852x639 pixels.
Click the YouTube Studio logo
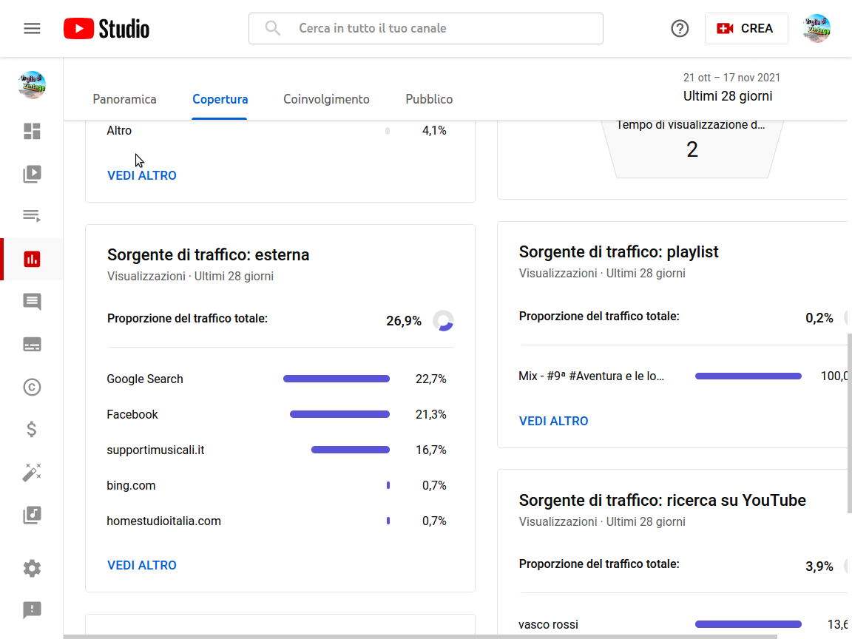pyautogui.click(x=106, y=29)
